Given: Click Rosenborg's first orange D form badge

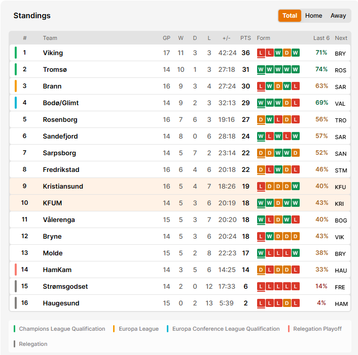Looking at the screenshot, I should (261, 119).
